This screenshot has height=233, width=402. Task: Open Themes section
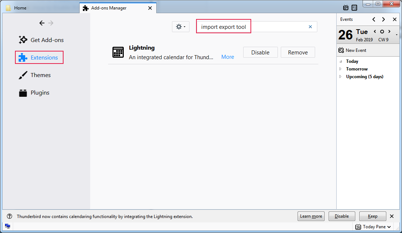click(x=35, y=75)
